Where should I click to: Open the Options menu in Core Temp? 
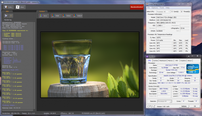[x=155, y=8]
